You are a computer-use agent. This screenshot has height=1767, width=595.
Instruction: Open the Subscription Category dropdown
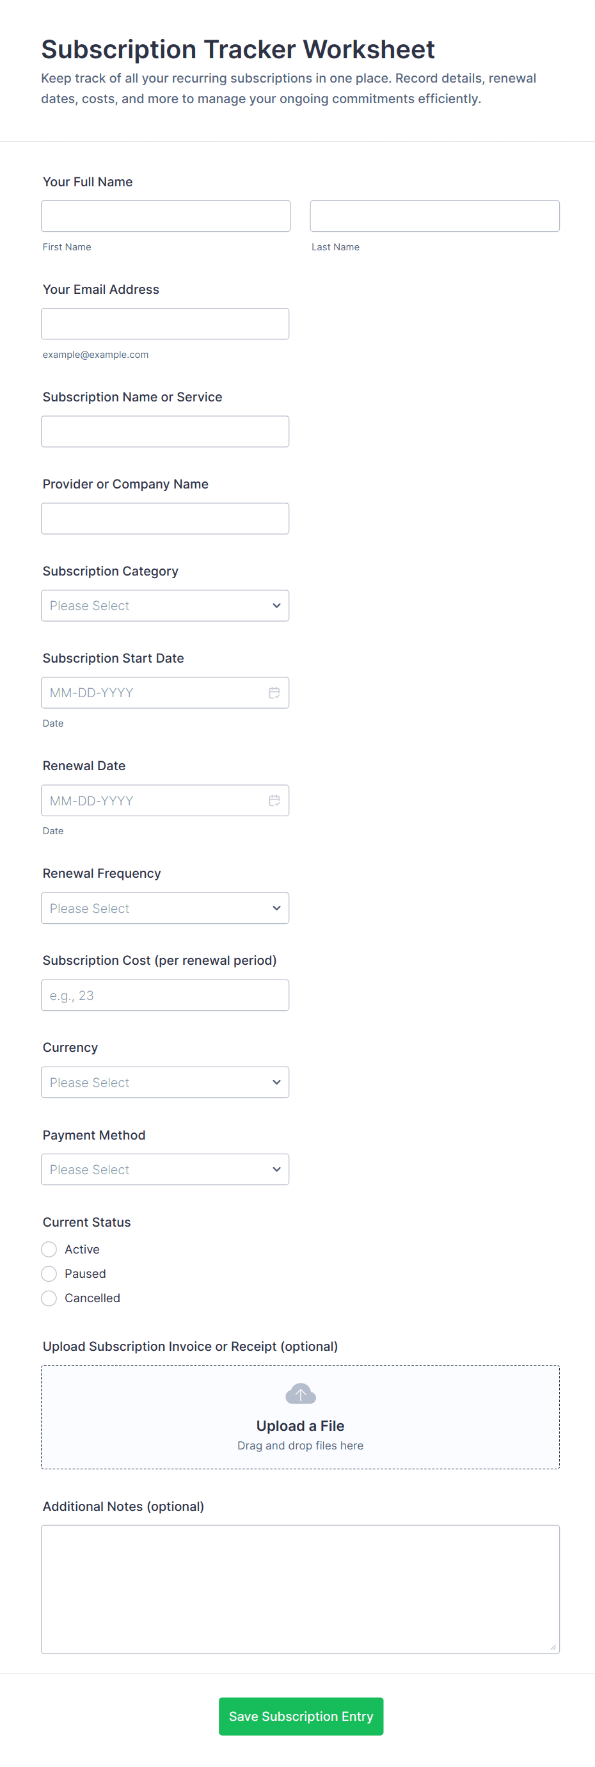[164, 605]
